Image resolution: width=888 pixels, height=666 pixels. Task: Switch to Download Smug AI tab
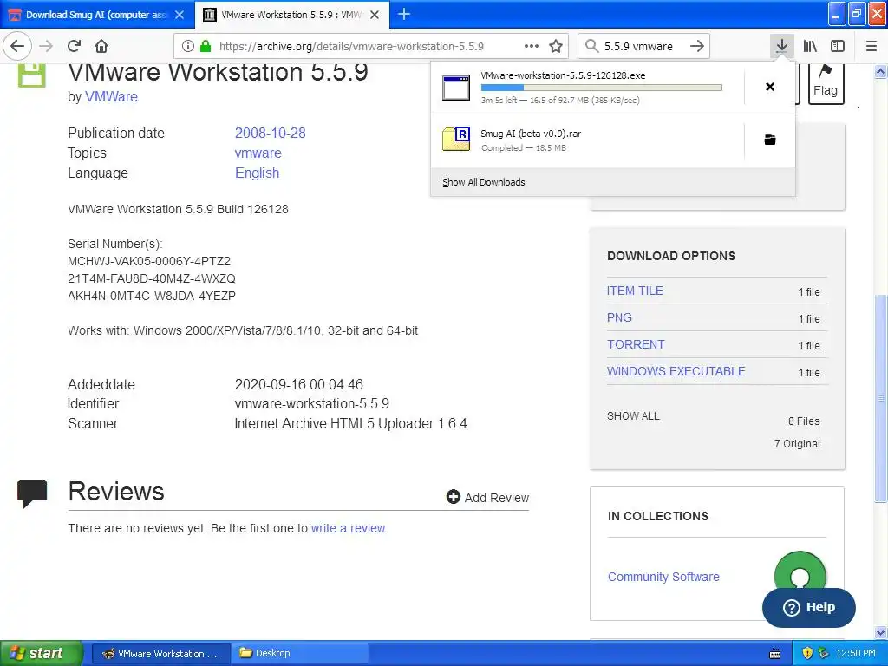(x=97, y=15)
